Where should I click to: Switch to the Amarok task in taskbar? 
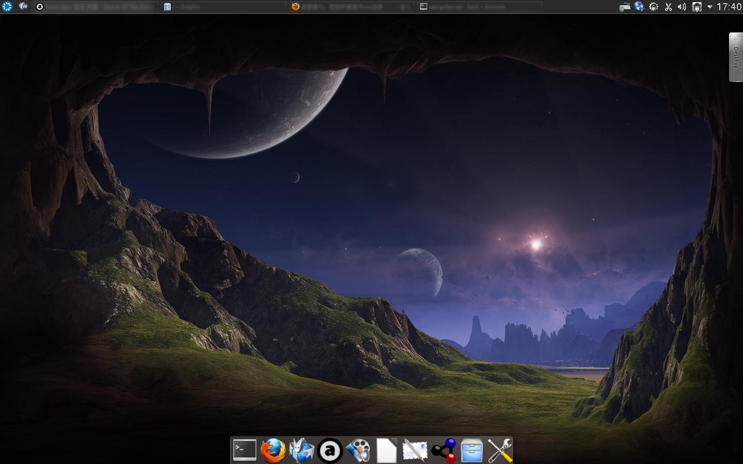coord(96,7)
